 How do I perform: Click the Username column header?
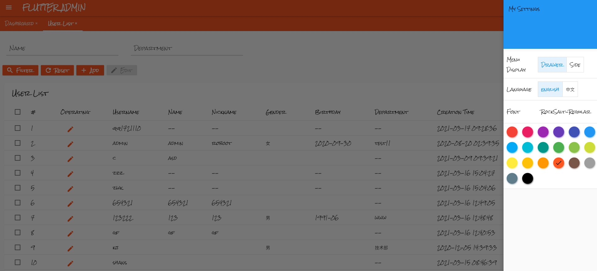point(126,112)
